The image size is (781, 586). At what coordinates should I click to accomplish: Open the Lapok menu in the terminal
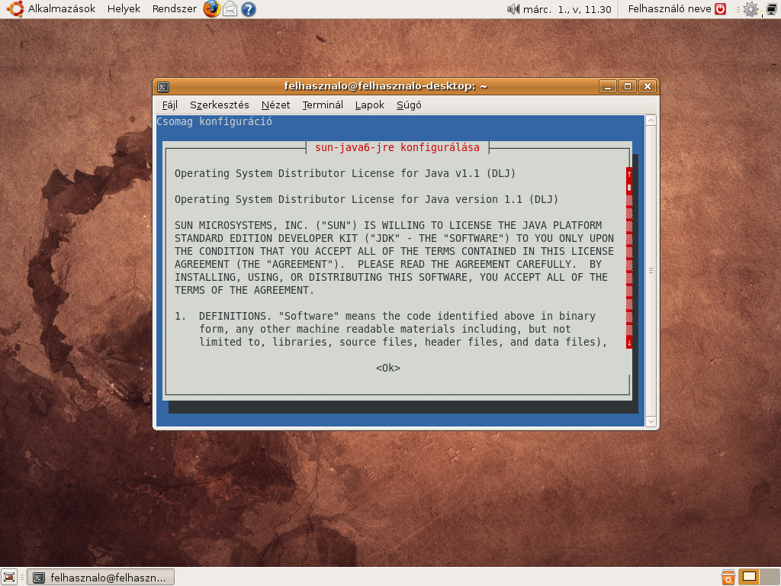pyautogui.click(x=370, y=105)
